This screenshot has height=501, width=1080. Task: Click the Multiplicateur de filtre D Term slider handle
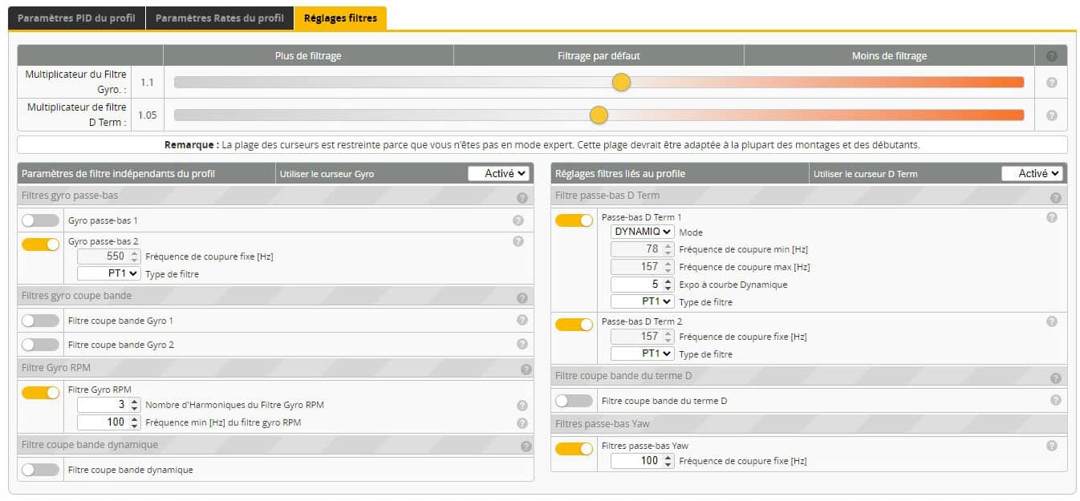tap(599, 115)
